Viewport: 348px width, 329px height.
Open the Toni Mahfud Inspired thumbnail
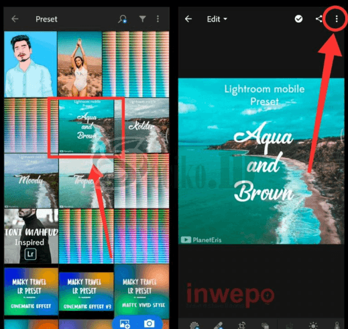click(x=31, y=237)
